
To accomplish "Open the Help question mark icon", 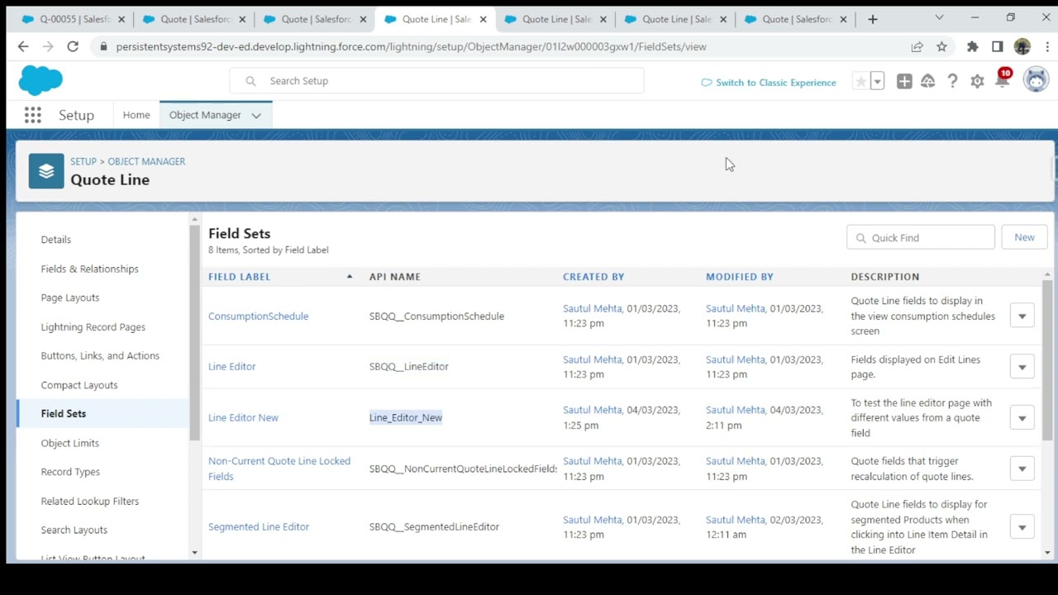I will tap(953, 81).
